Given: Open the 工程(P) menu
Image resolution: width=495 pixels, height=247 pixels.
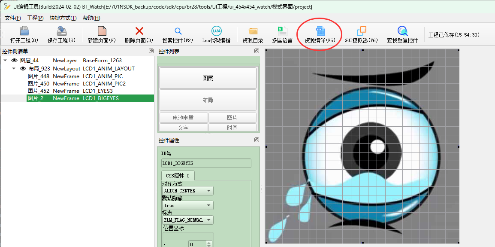Looking at the screenshot, I should coord(35,18).
